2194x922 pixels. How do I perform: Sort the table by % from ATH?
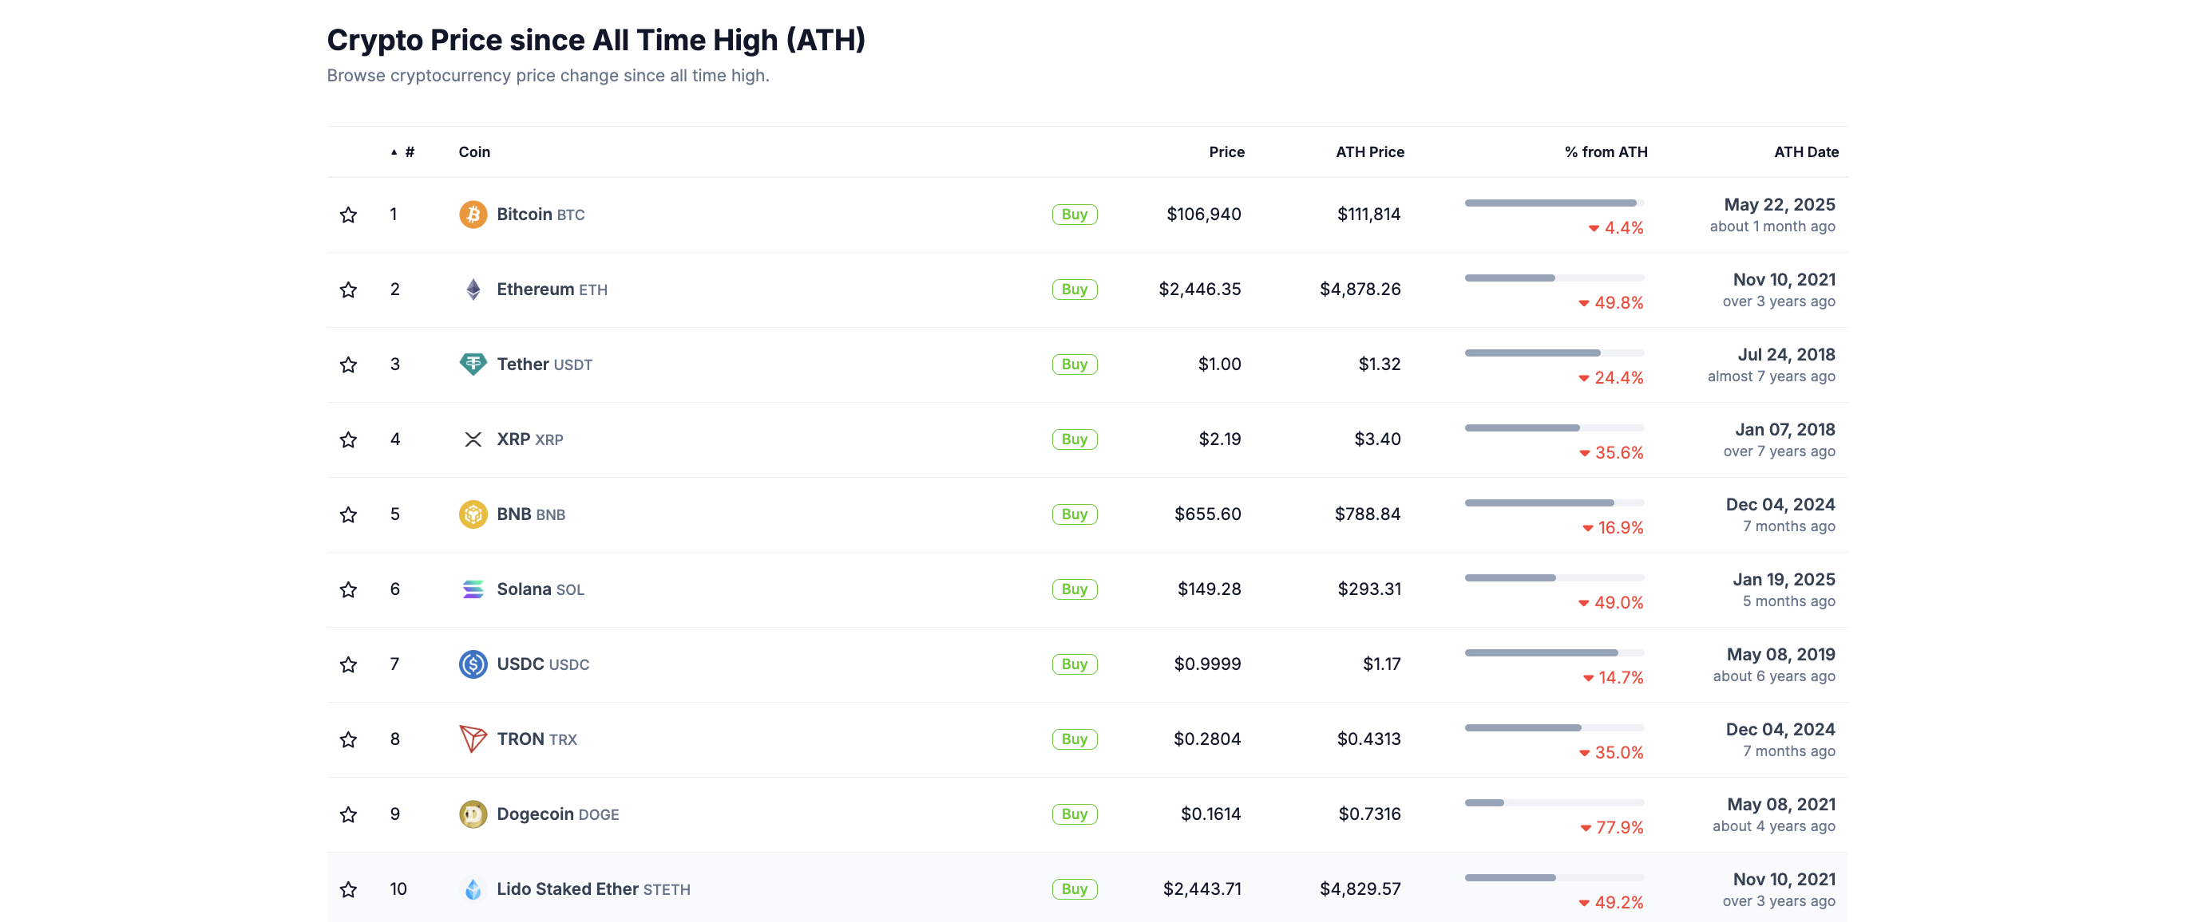1606,152
